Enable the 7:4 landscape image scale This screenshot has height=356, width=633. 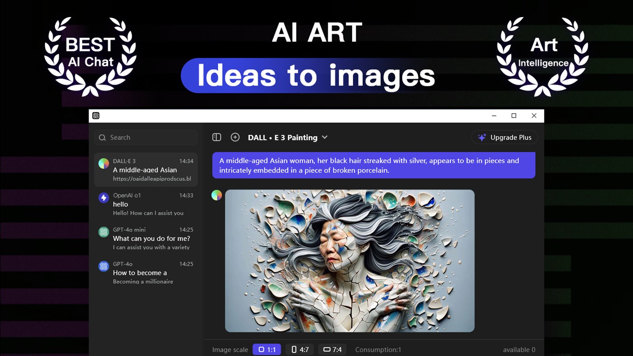click(332, 349)
